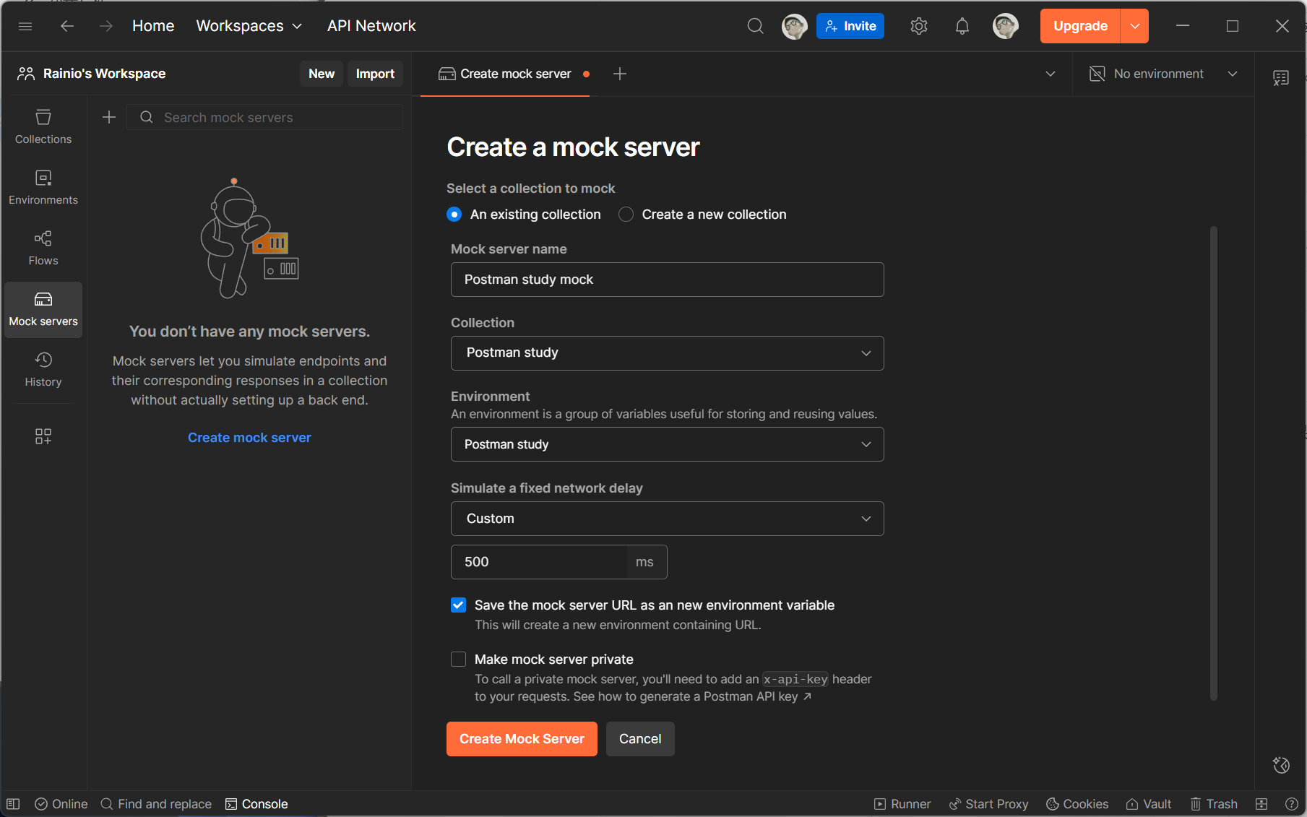Open Runner in the status bar
This screenshot has height=817, width=1307.
(902, 804)
